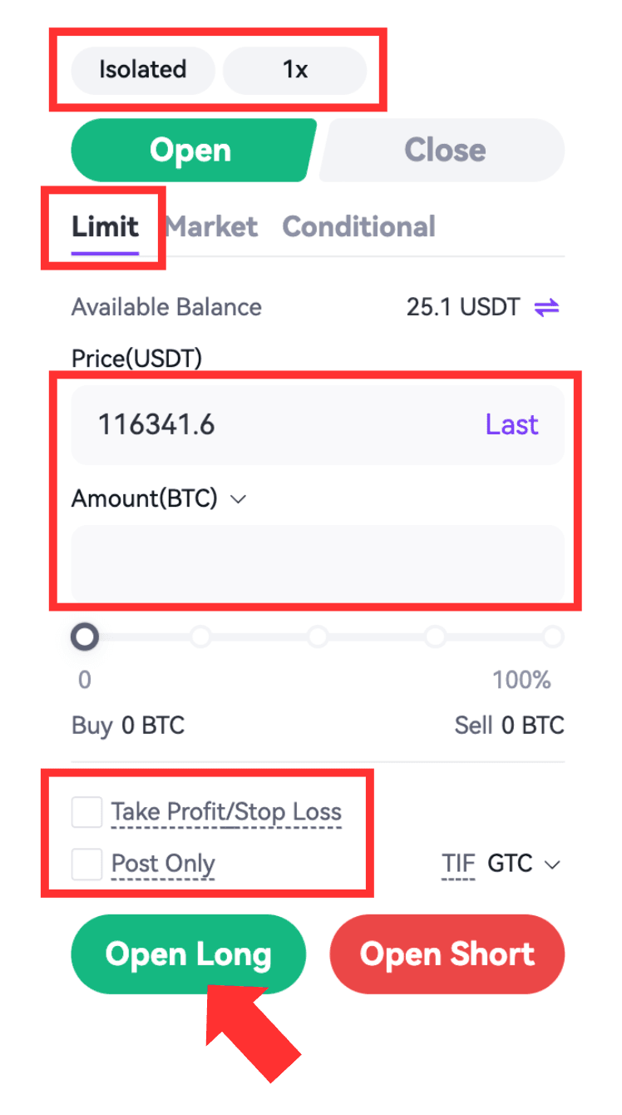Open the Amount(BTC) unit dropdown arrow
The image size is (622, 1115).
click(x=239, y=499)
